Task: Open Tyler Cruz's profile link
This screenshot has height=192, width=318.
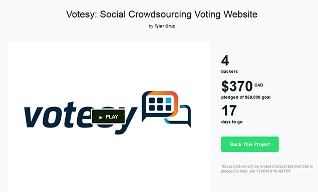Action: click(164, 26)
